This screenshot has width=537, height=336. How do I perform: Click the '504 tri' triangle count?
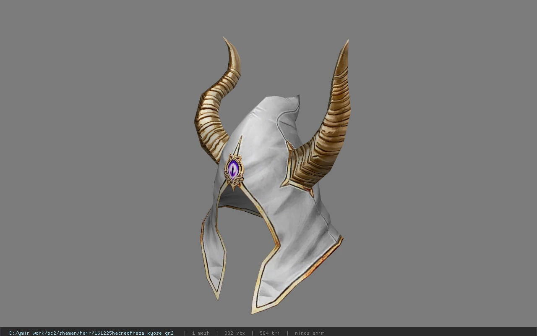click(x=269, y=333)
